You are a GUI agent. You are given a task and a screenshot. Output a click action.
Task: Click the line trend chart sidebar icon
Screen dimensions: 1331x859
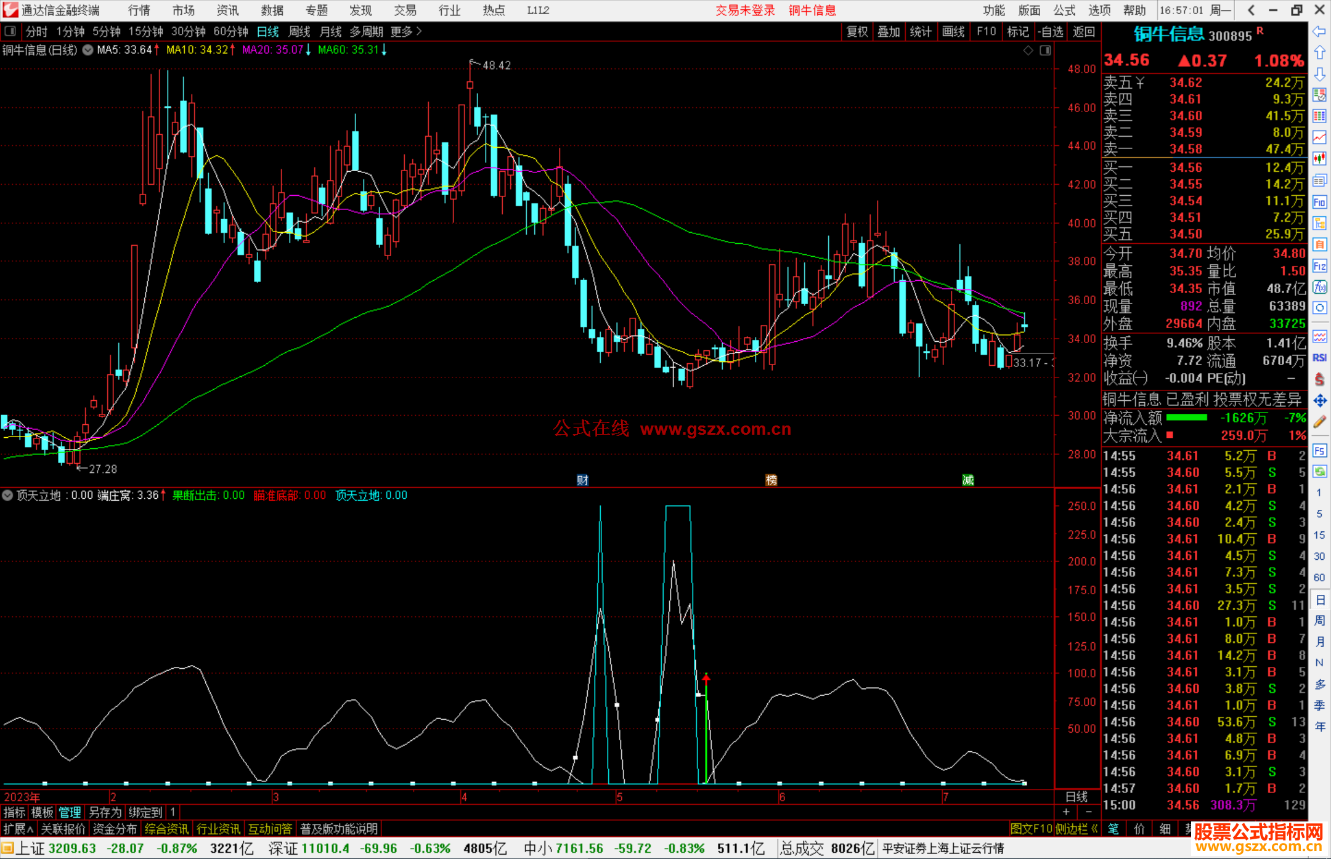(x=1319, y=137)
